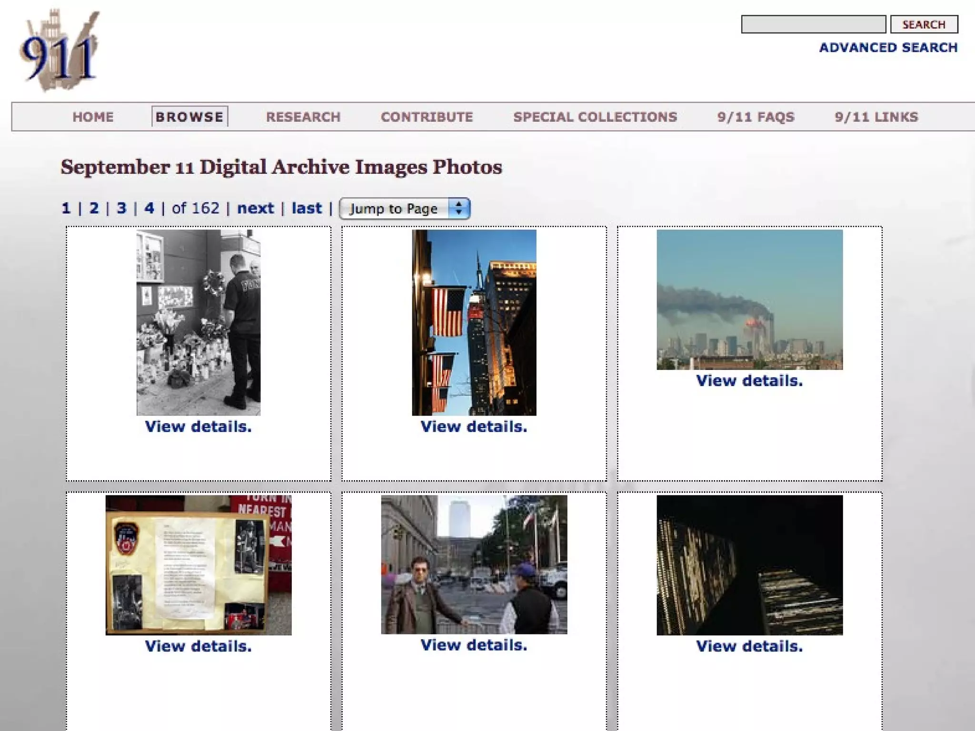Click the Search button
Image resolution: width=975 pixels, height=731 pixels.
(924, 24)
